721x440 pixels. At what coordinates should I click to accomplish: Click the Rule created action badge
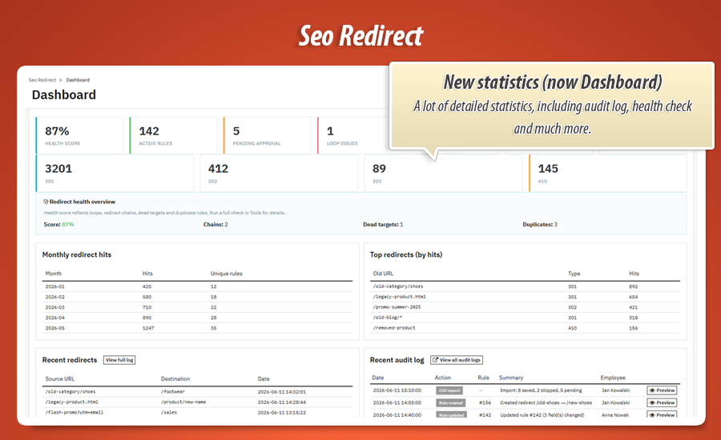tap(450, 402)
